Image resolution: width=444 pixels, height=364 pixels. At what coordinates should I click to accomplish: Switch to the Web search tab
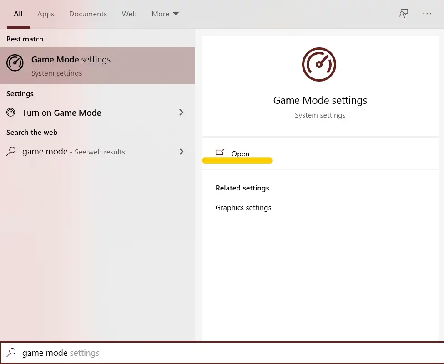coord(129,14)
